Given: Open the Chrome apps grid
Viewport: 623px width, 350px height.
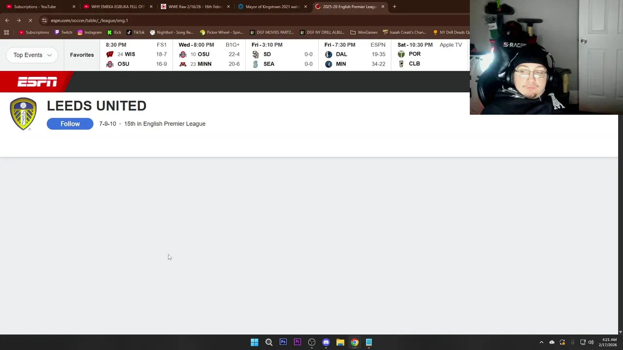Looking at the screenshot, I should coord(6,33).
